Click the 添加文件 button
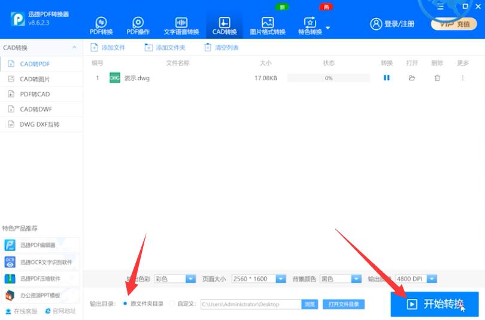This screenshot has height=320, width=485. pos(108,48)
